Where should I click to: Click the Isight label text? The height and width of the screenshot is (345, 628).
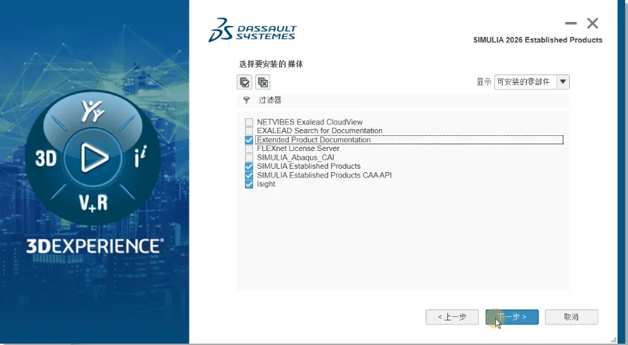pos(266,184)
